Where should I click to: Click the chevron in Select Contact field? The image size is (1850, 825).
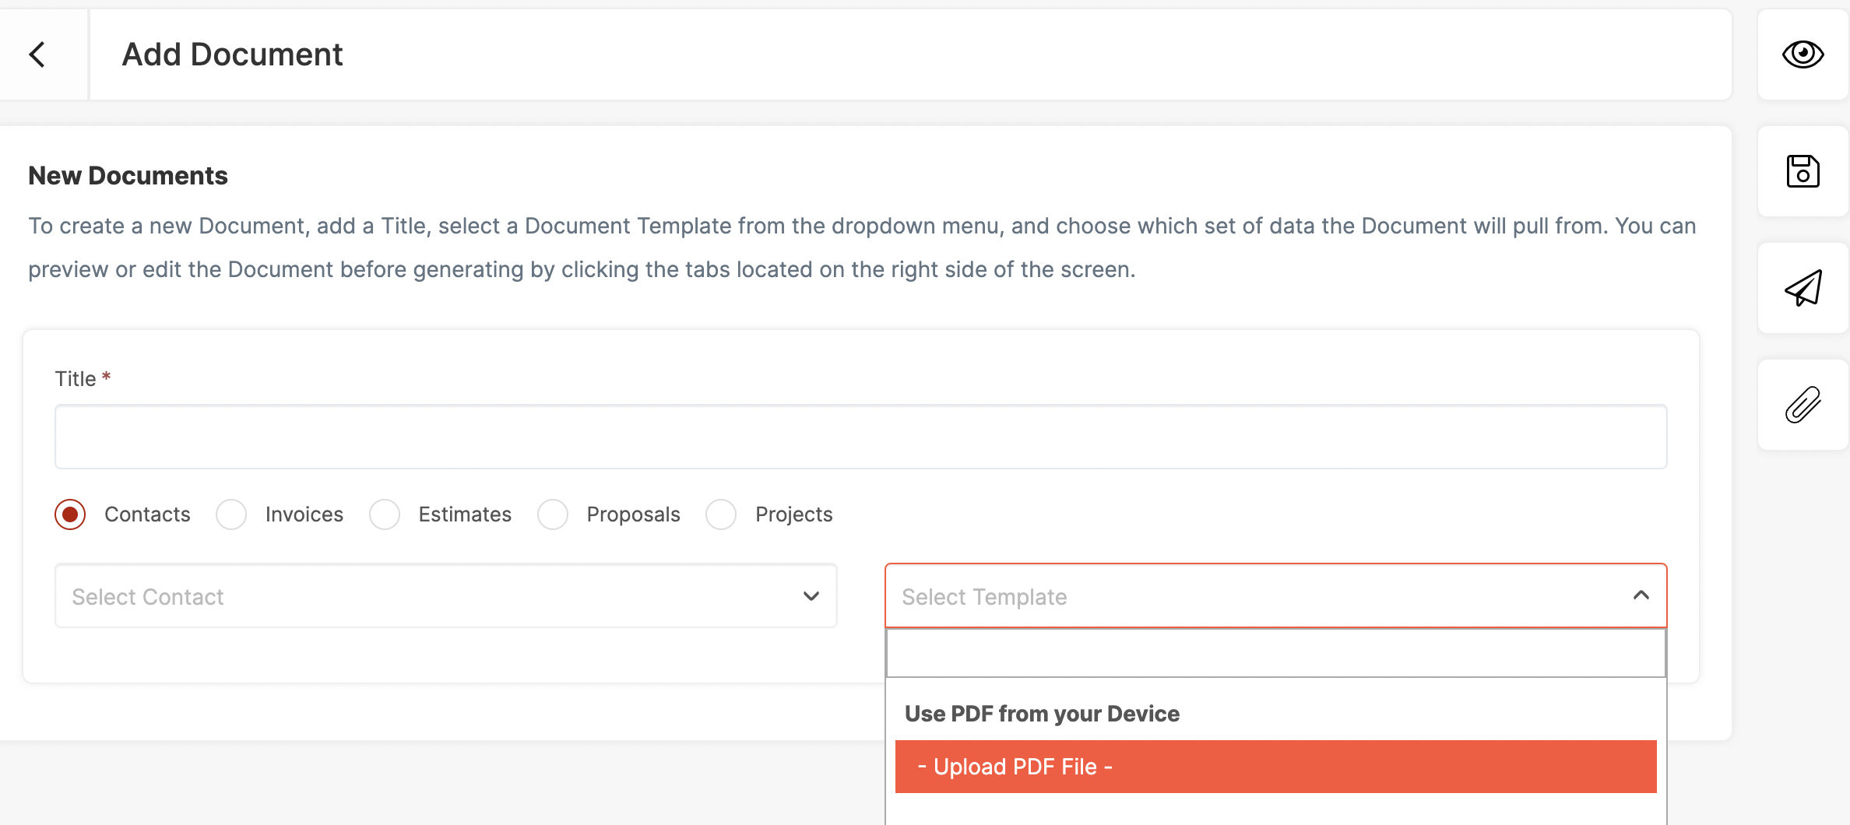tap(811, 596)
